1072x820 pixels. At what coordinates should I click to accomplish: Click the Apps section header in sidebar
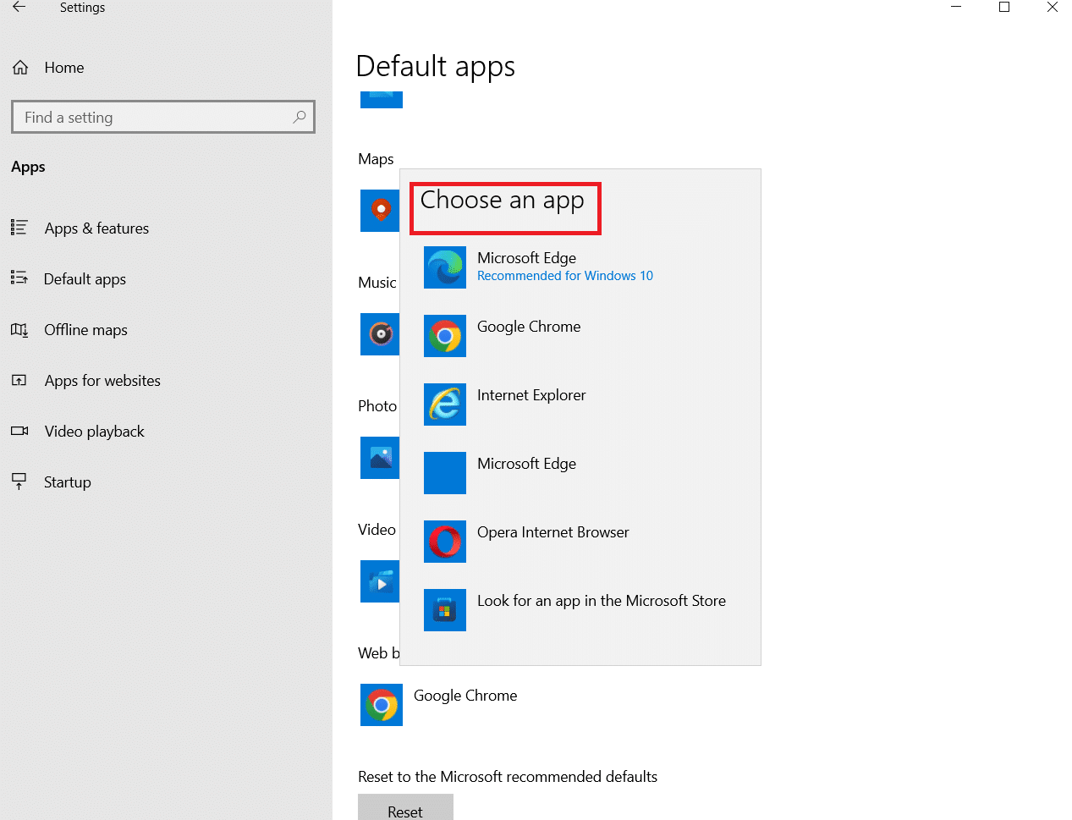28,168
